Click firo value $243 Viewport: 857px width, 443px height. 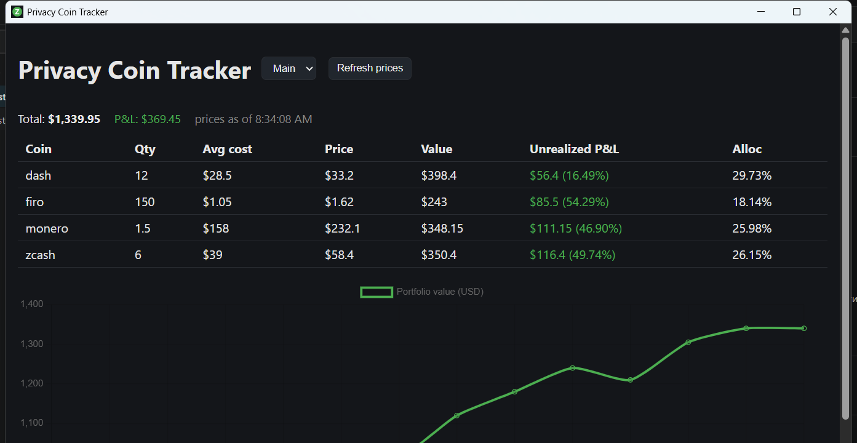pos(434,202)
